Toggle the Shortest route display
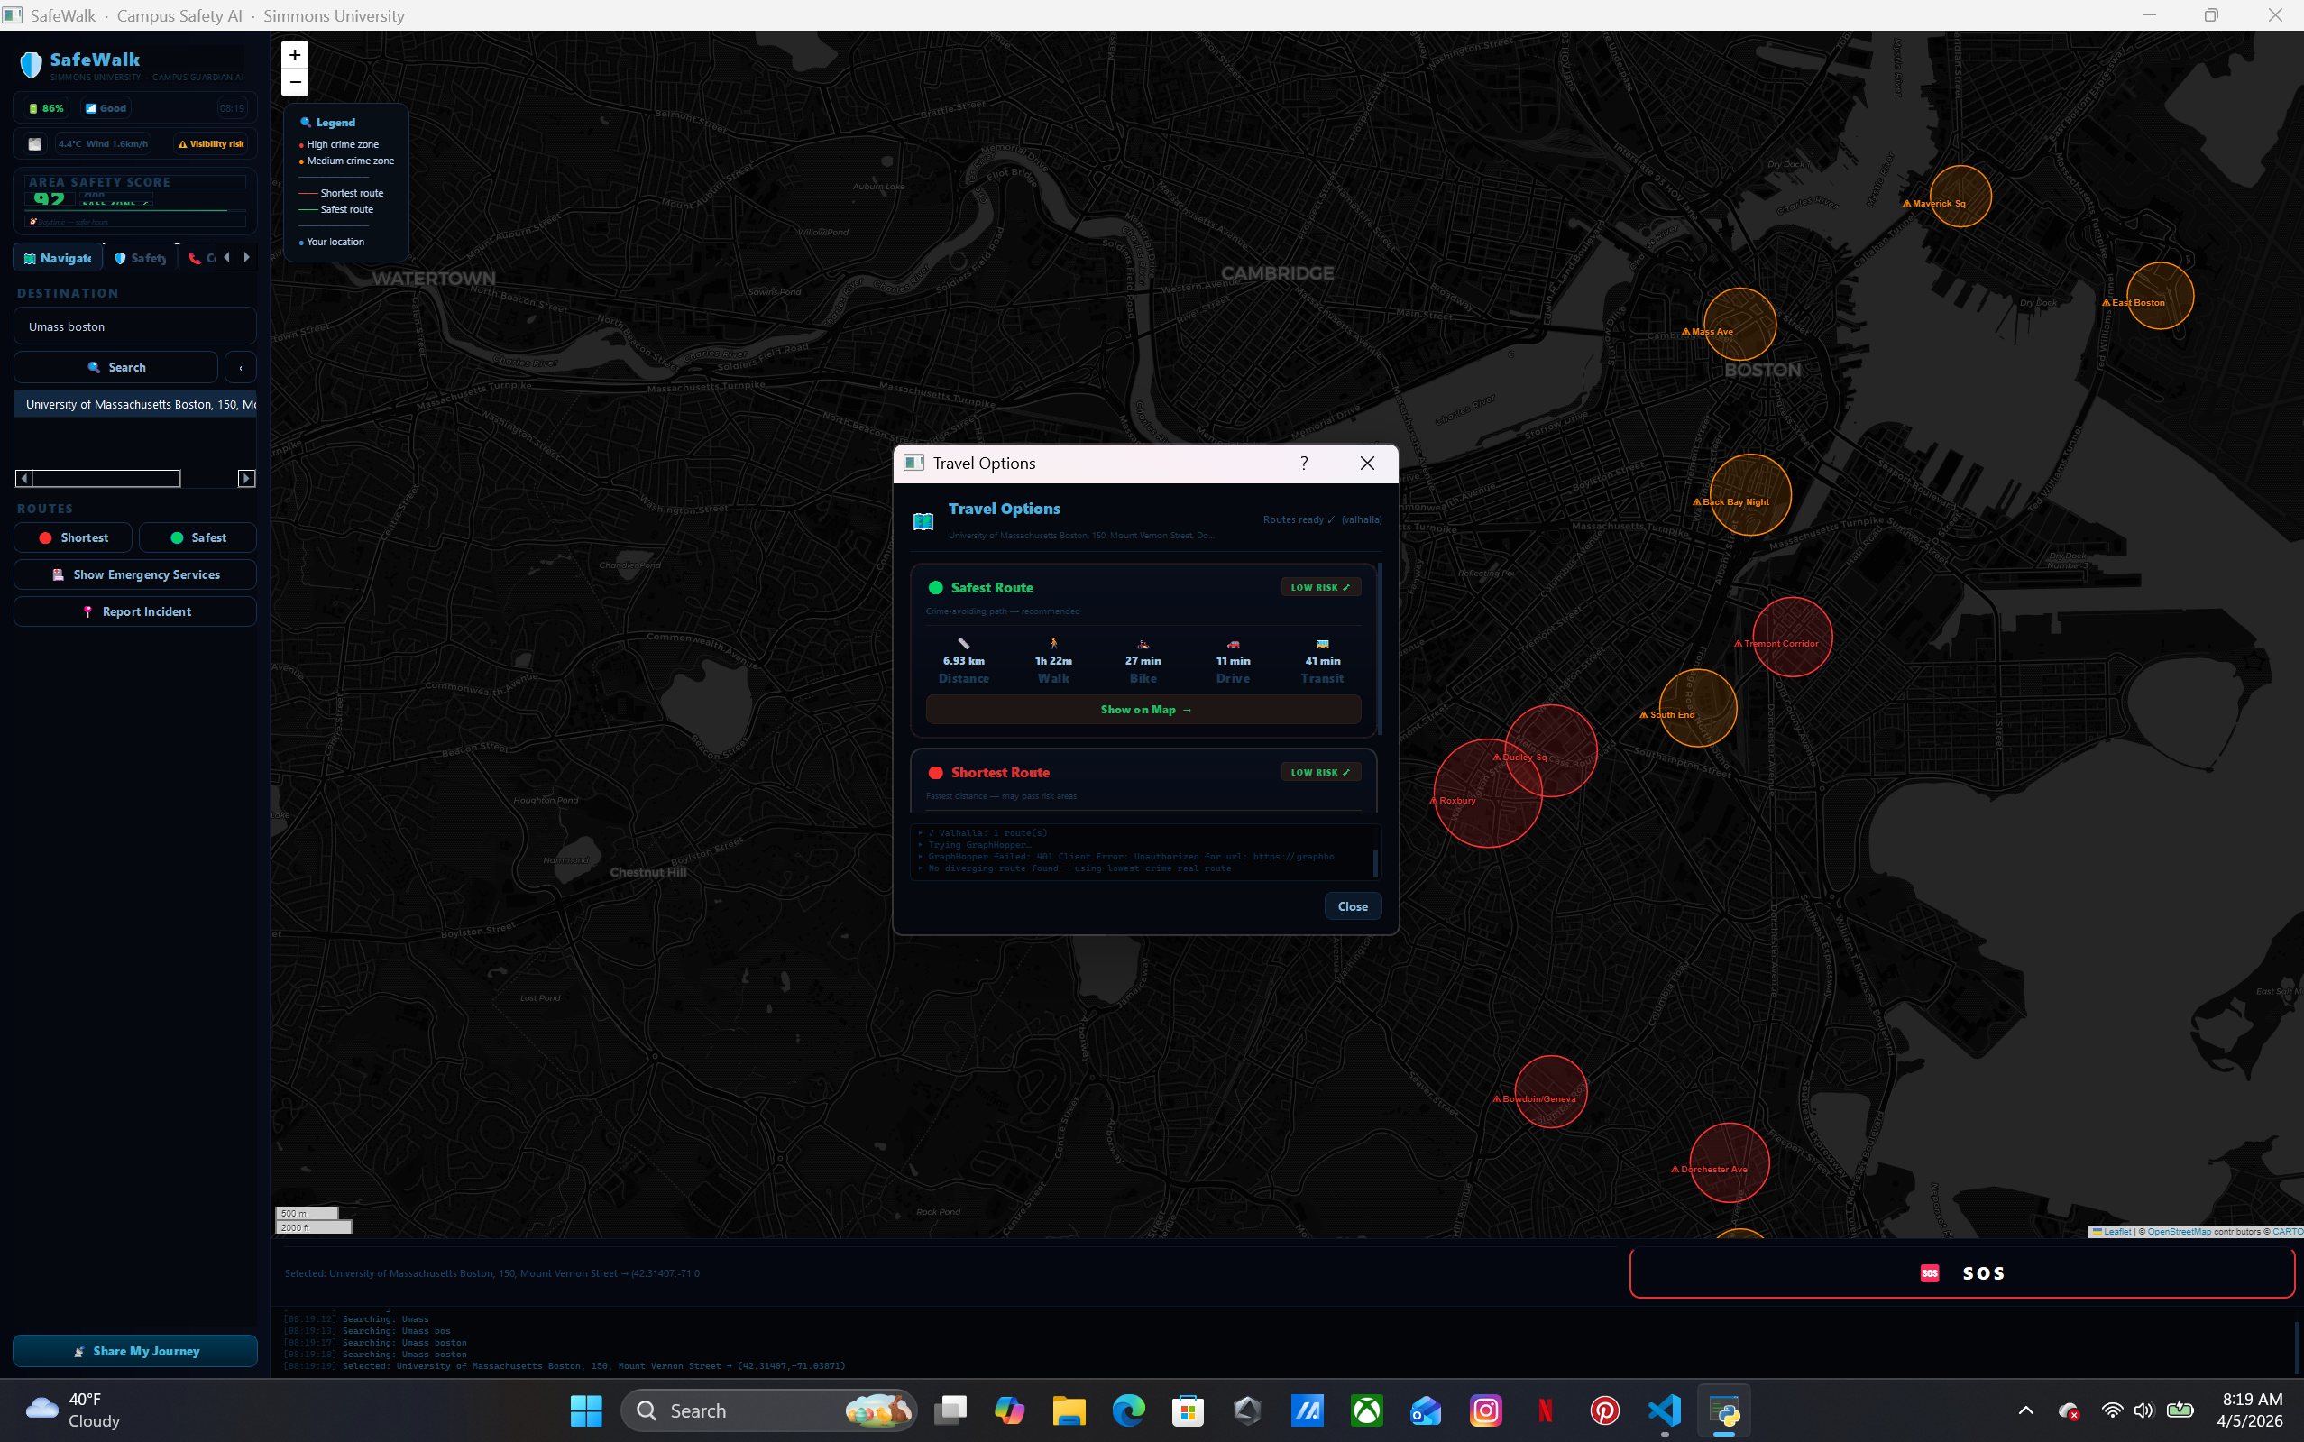Screen dimensions: 2304x1442 coord(73,537)
